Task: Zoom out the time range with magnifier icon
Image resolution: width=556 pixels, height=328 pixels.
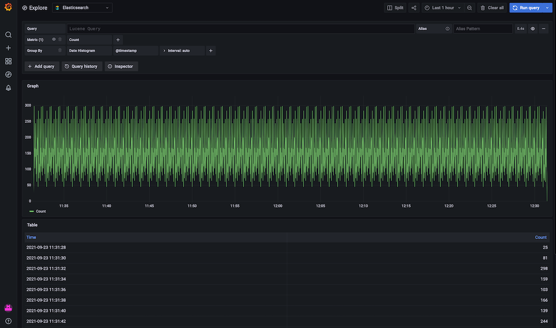Action: click(468, 7)
